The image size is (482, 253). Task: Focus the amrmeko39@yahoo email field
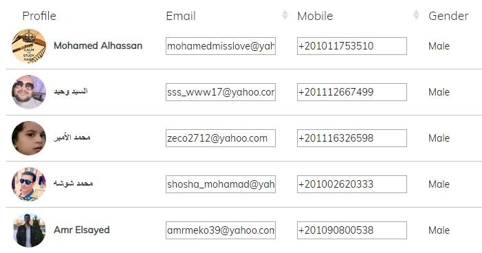click(221, 230)
